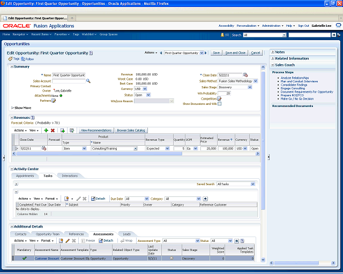The height and width of the screenshot is (274, 343).
Task: Open the Sales Account magnifier search icon
Action: click(88, 81)
